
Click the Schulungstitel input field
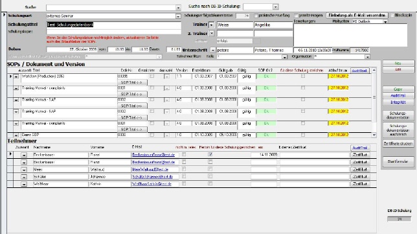[113, 25]
